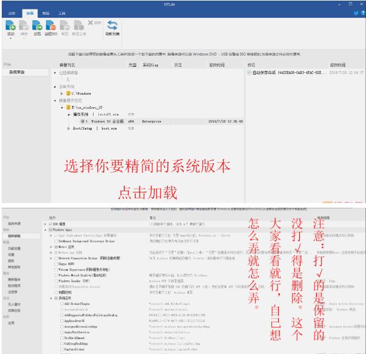Toggle the BioEnrollment checkbox
This screenshot has height=354, width=366.
(x=62, y=338)
